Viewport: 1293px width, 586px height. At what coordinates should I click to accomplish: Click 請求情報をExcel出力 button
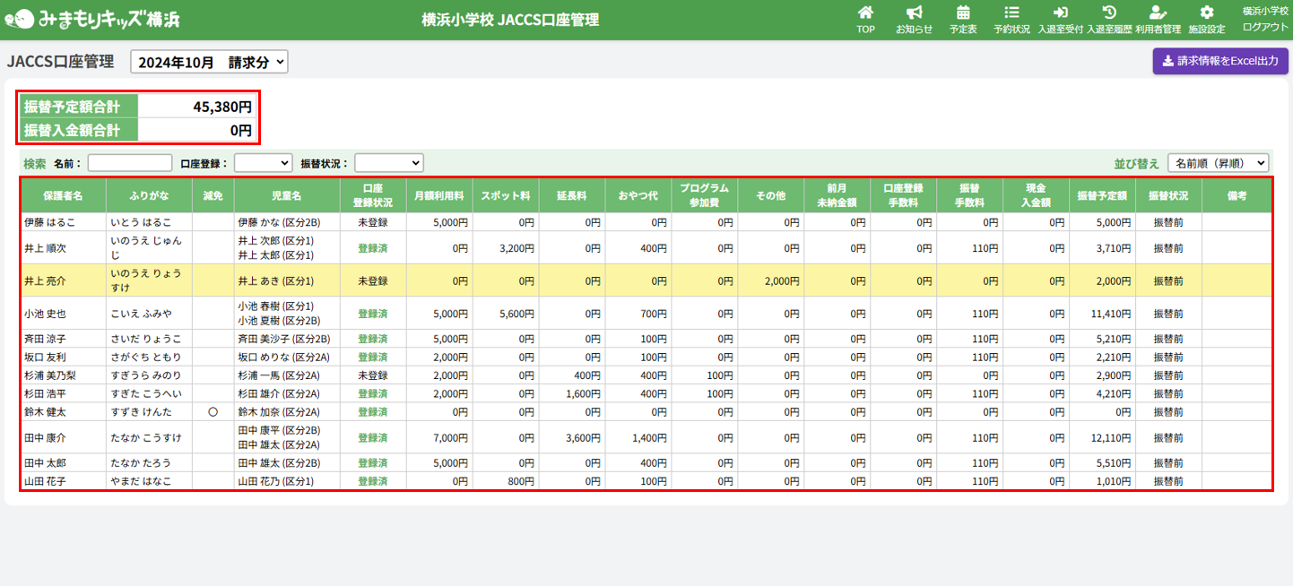1219,61
